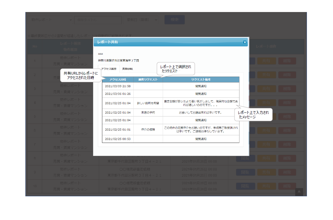Select the アクセス履歴 tab
The height and width of the screenshot is (220, 333).
click(109, 69)
